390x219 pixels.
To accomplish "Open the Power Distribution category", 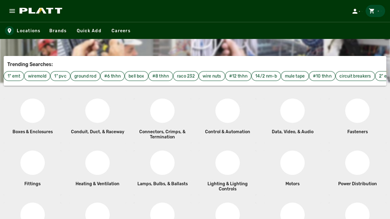I will pos(357,163).
